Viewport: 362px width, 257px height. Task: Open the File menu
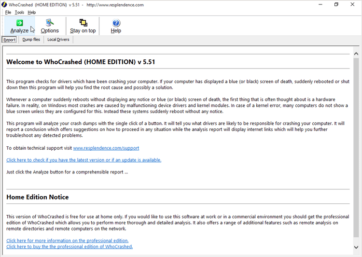coord(8,13)
